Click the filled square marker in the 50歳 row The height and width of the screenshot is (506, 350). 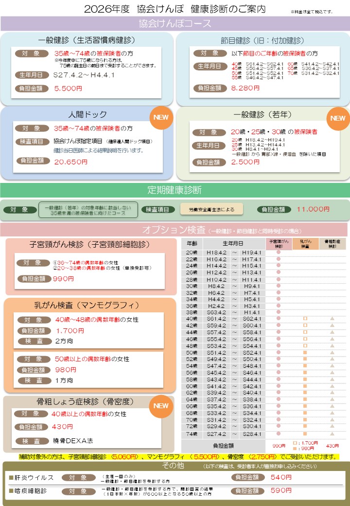tap(305, 352)
